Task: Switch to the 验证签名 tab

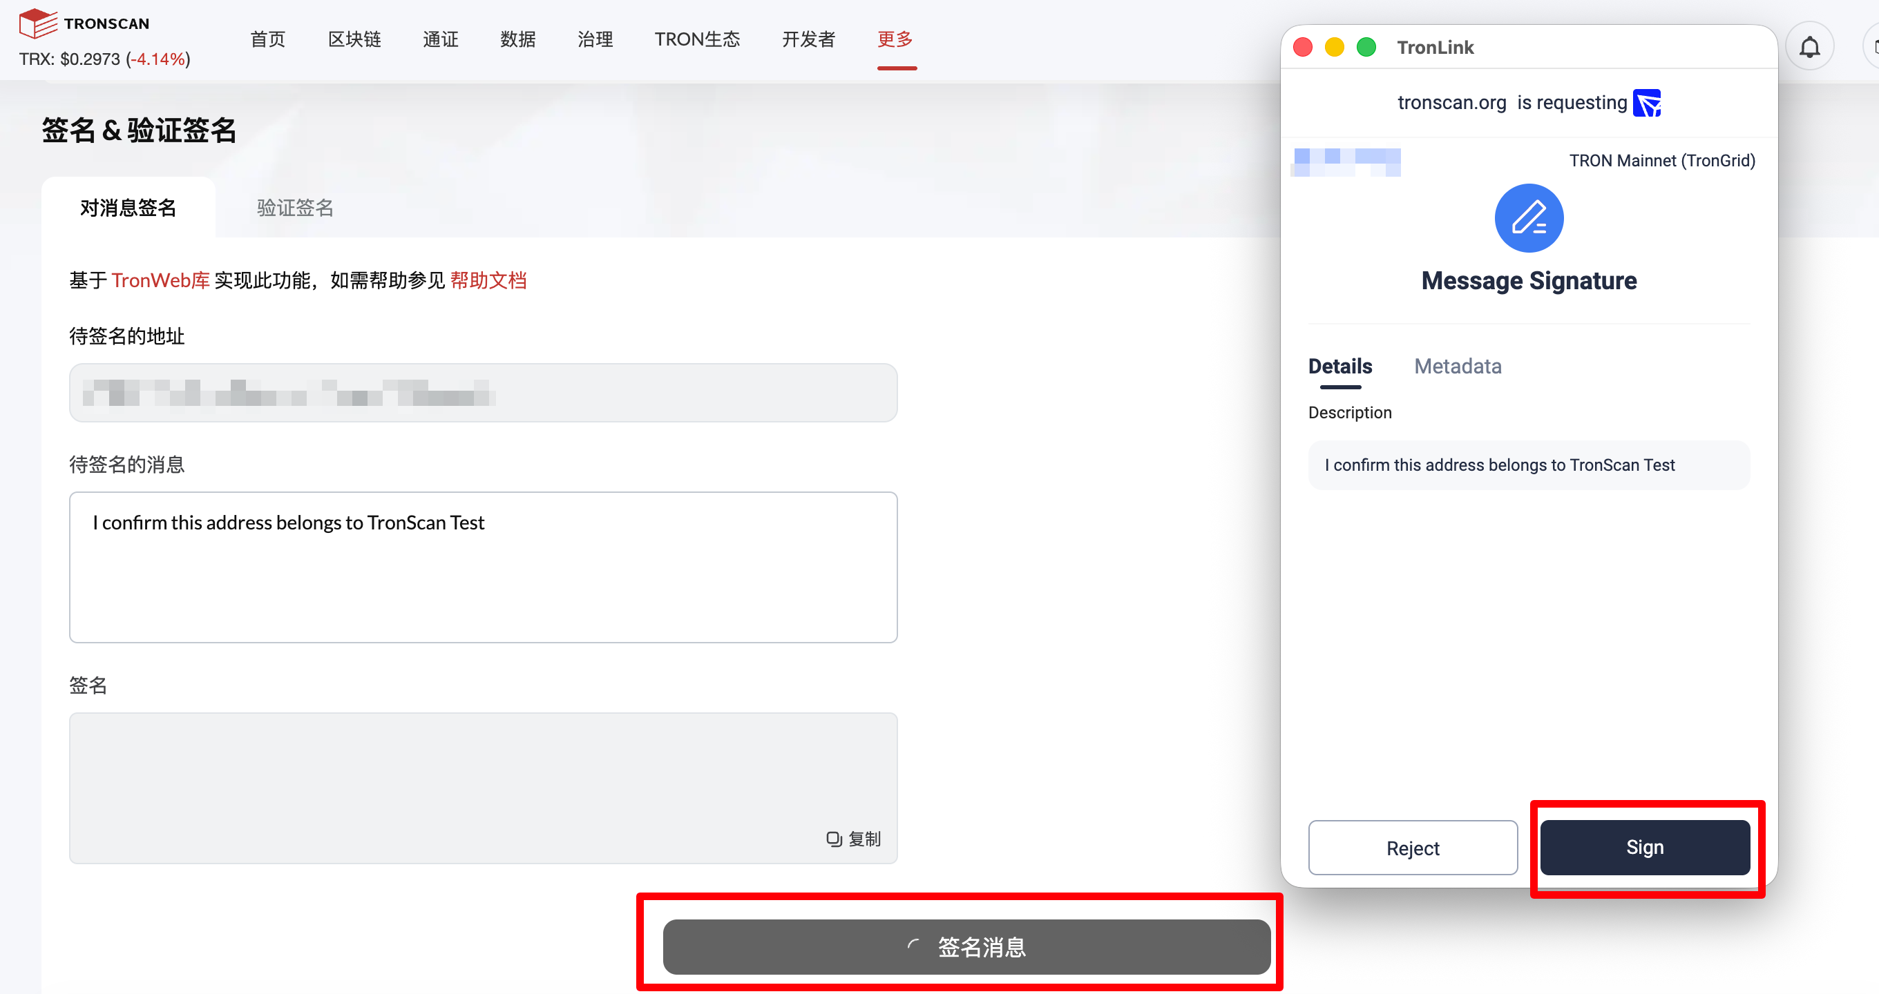Action: coord(296,208)
